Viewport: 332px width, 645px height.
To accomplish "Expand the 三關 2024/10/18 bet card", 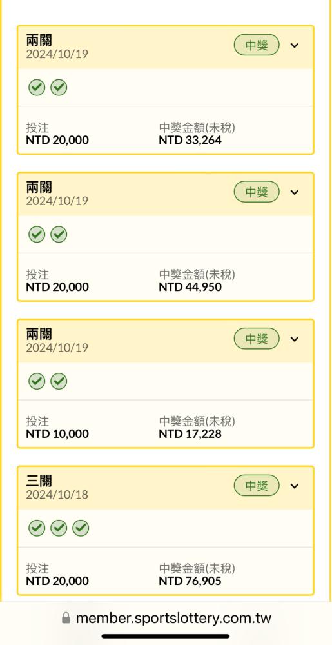I will 294,486.
